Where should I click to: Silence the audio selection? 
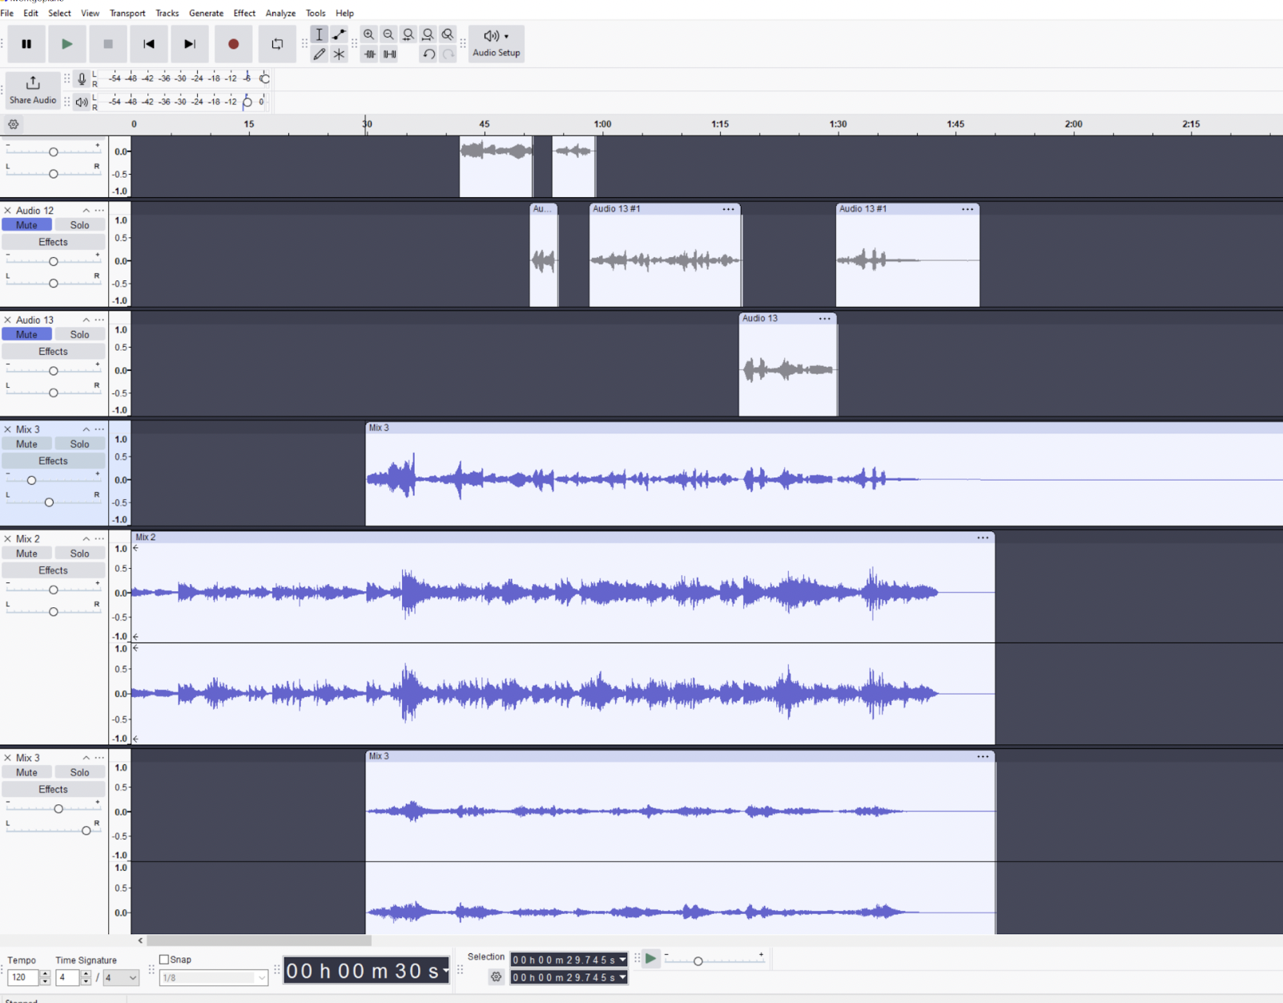389,54
